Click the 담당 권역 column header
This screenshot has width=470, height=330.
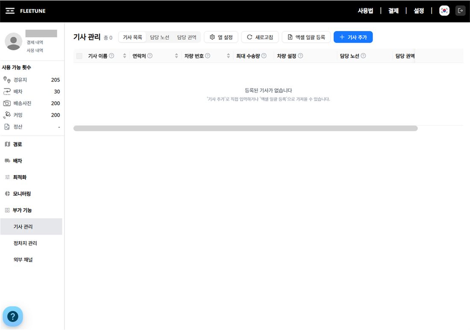pyautogui.click(x=405, y=56)
